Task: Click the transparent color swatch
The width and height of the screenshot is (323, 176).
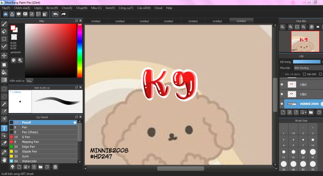Action: 14,37
